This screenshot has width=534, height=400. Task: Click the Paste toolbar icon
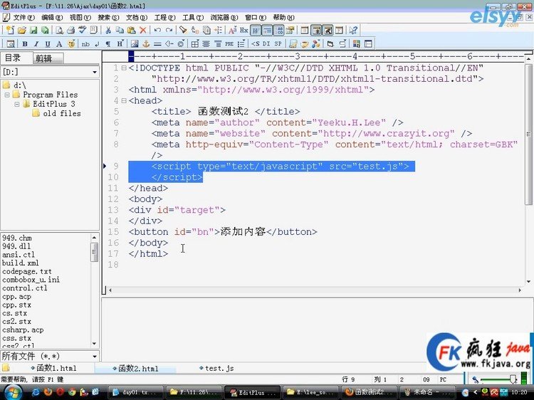coord(132,31)
